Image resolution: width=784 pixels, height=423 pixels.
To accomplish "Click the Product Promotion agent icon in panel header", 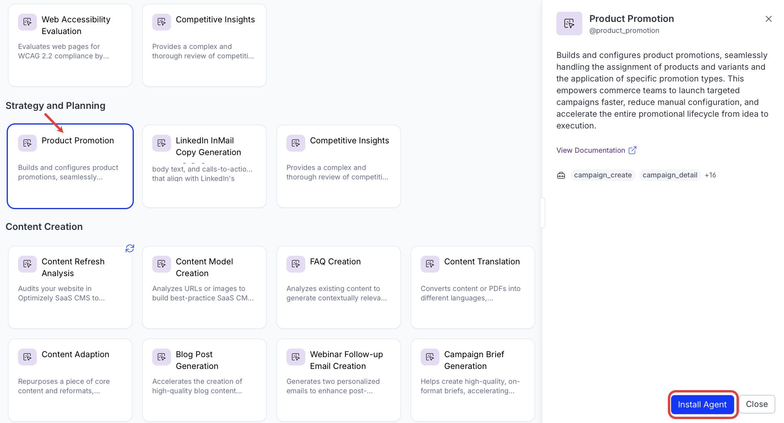I will [569, 23].
